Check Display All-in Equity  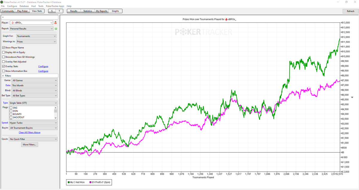(x=3, y=52)
